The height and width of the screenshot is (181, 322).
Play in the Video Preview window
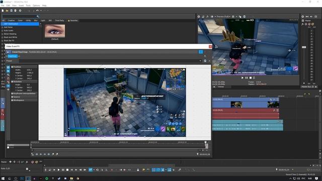point(243,78)
